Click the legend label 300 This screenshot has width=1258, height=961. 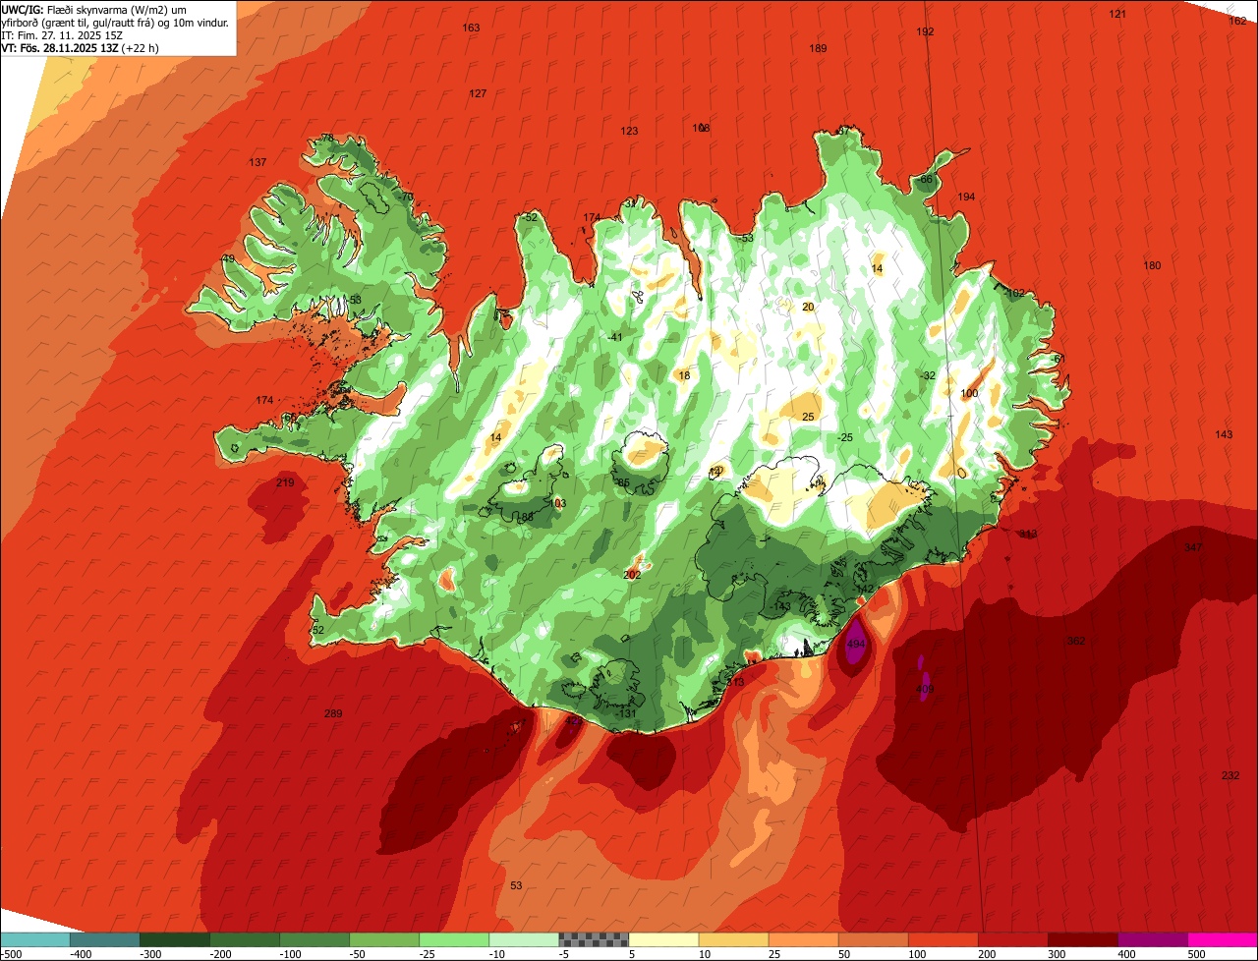coord(1056,954)
